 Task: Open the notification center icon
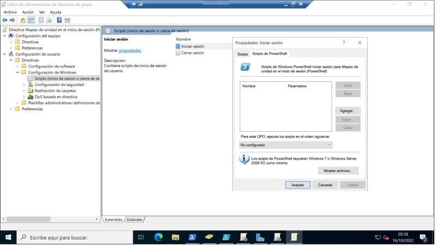point(423,237)
